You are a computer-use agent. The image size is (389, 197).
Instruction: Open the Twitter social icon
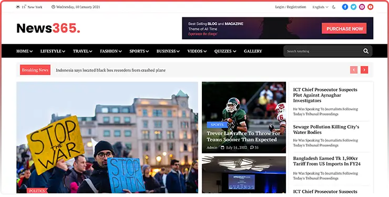354,7
